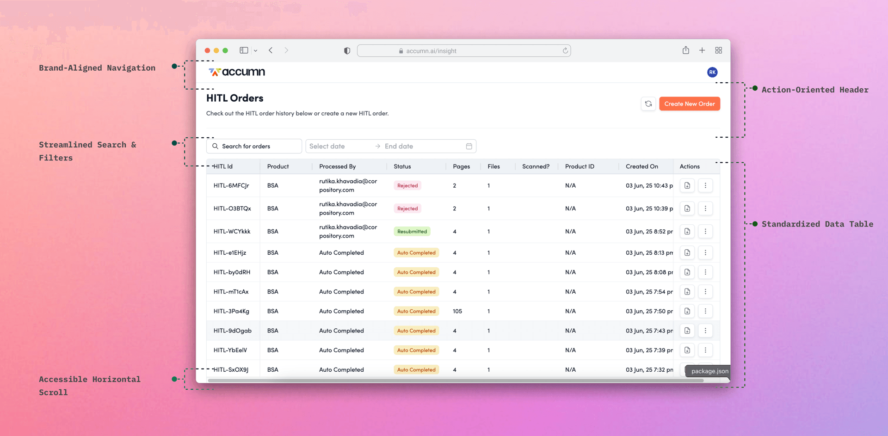
Task: Download file for HITL-3Pa4Kg row
Action: pyautogui.click(x=687, y=311)
